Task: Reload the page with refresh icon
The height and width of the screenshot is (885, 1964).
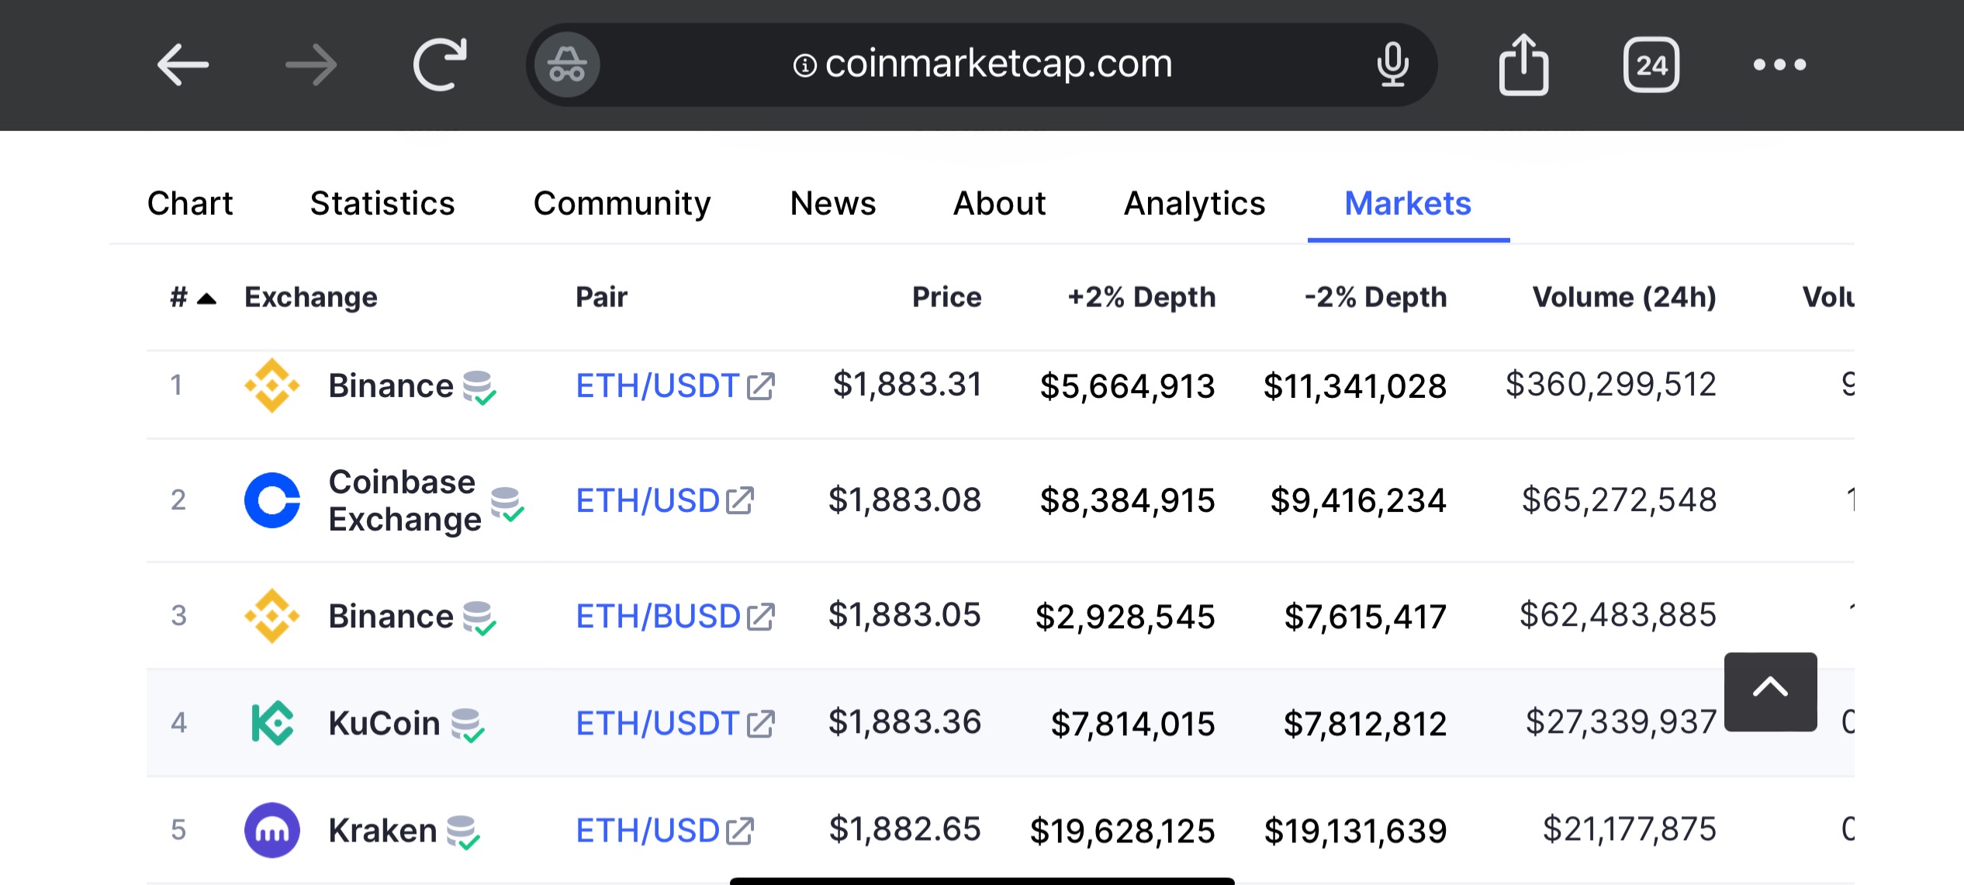Action: point(439,64)
